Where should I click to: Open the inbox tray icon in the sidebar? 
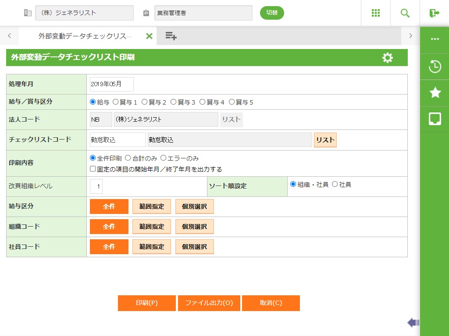click(435, 119)
